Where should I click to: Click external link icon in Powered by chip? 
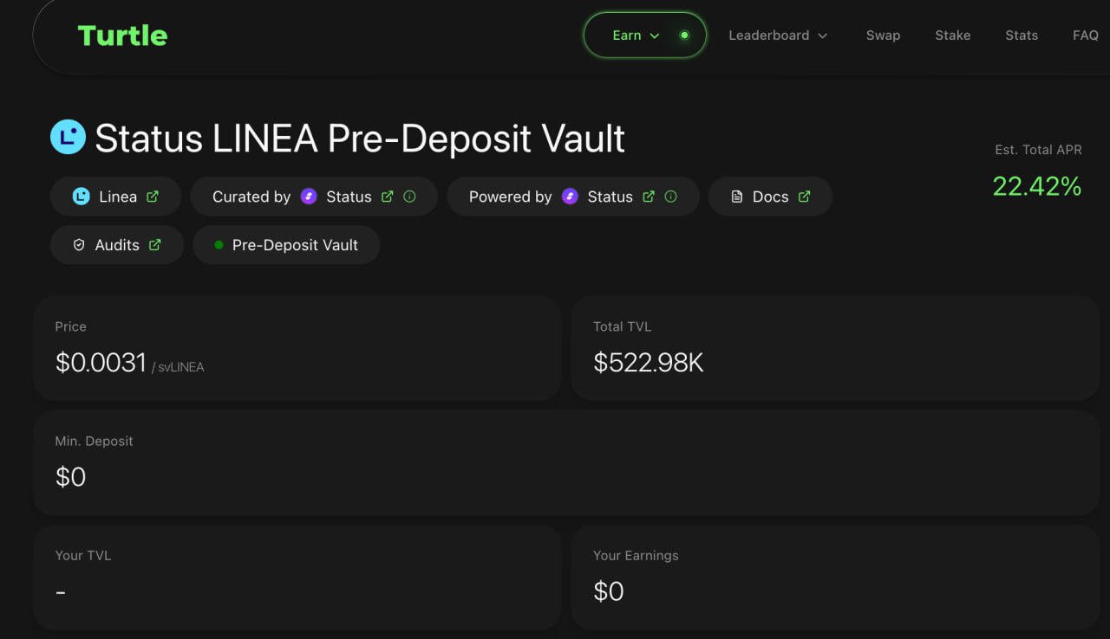[x=649, y=197]
